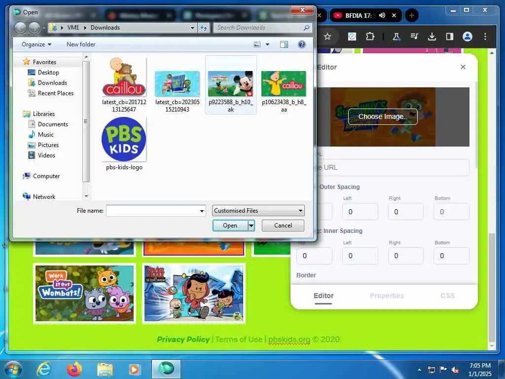Toggle the browser side panel icon
The height and width of the screenshot is (379, 505).
click(x=450, y=37)
